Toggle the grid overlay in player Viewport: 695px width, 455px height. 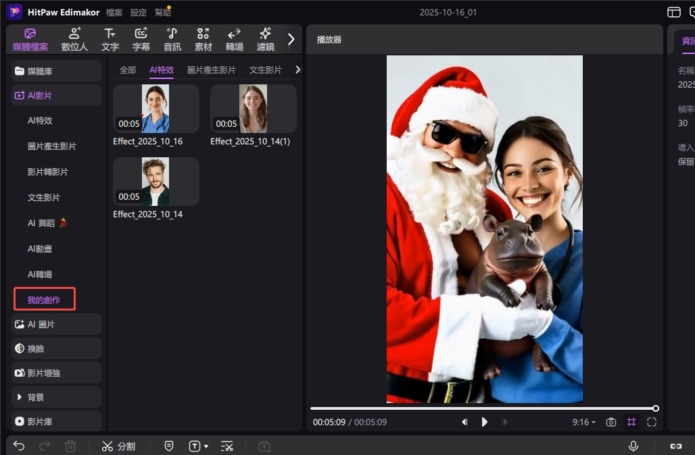(631, 422)
